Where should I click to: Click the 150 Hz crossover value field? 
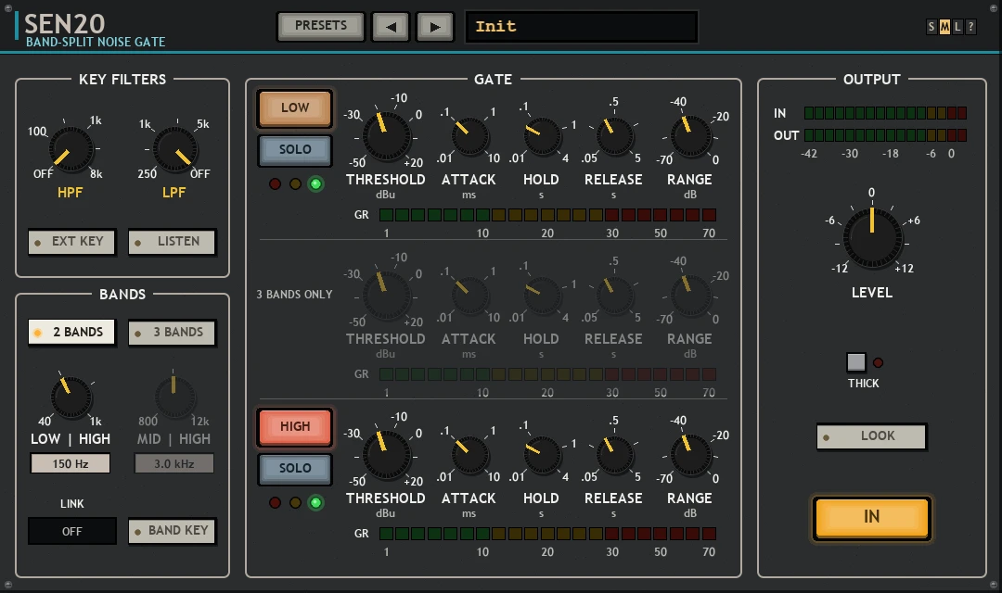tap(71, 463)
